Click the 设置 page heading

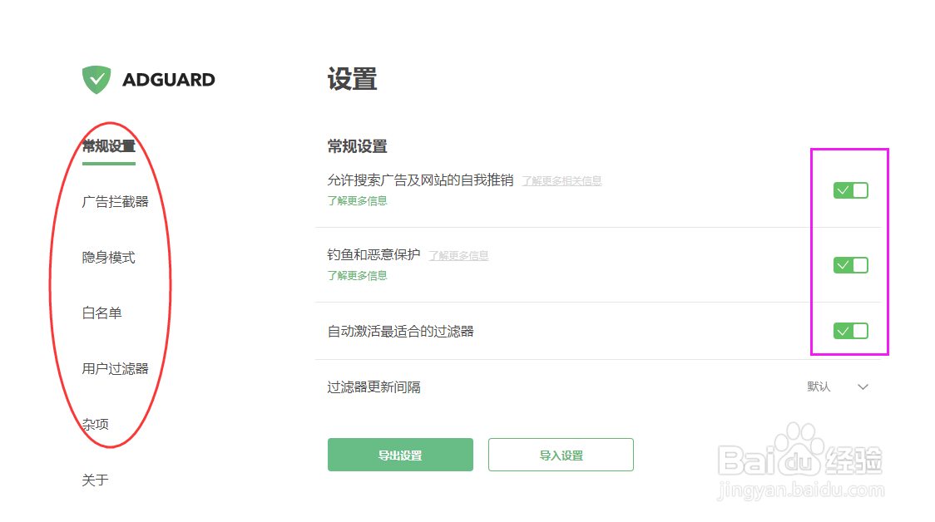click(x=352, y=79)
